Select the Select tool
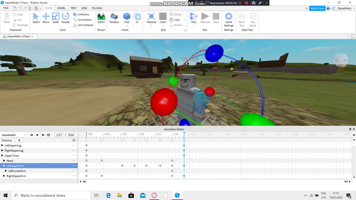The height and width of the screenshot is (200, 356). click(36, 18)
